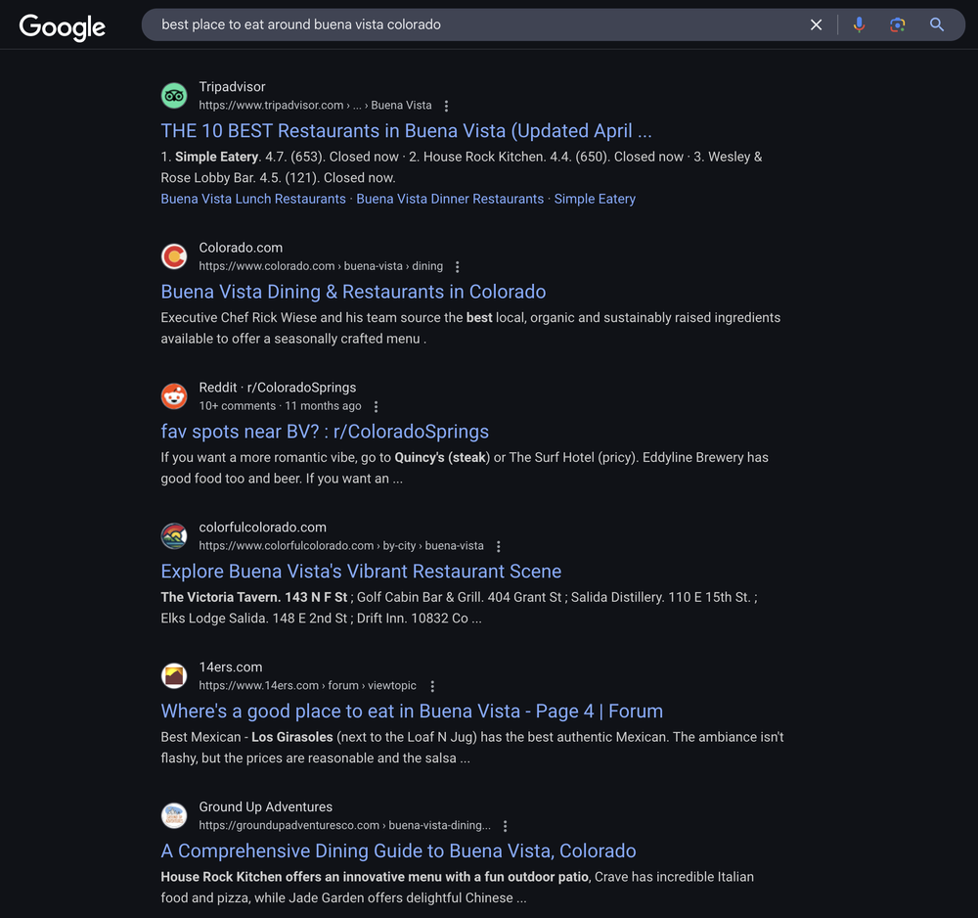Click the Tripadvisor owl favicon
This screenshot has width=978, height=918.
(174, 96)
